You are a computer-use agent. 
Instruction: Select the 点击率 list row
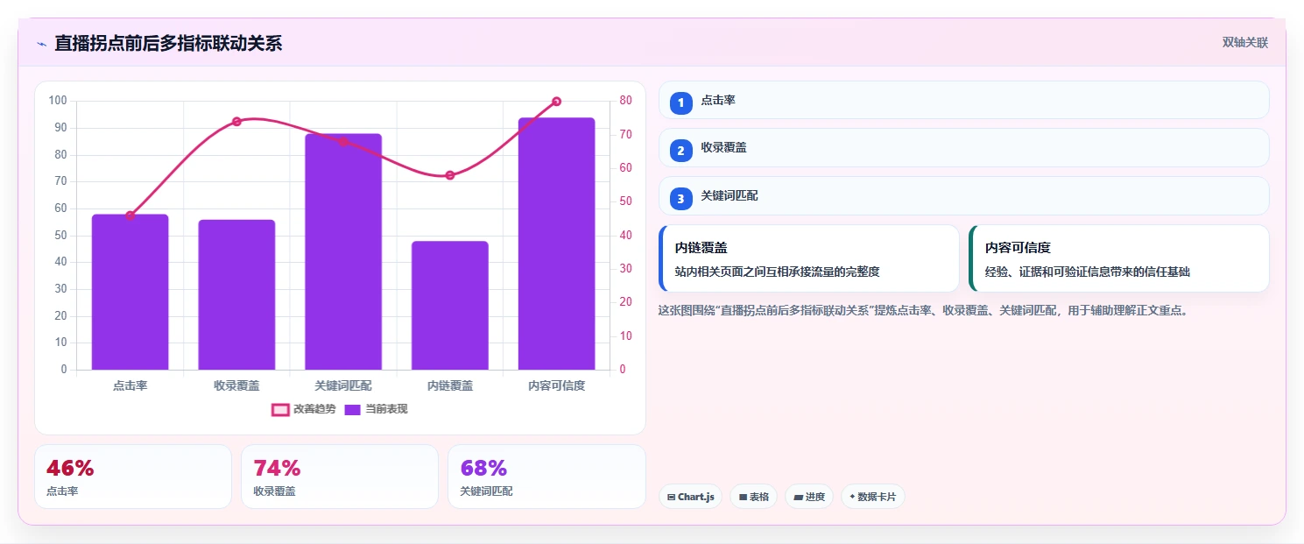[963, 100]
